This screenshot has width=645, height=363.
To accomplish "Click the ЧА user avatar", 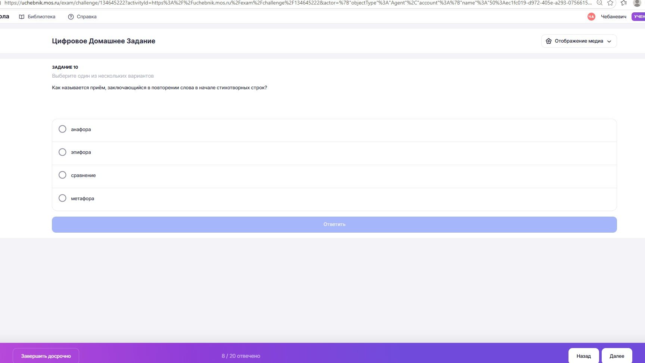I will click(x=591, y=16).
